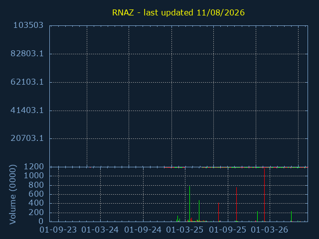Click the tallest green volume bar near 01-03-25
Screen dimensions: 319x239
(189, 204)
